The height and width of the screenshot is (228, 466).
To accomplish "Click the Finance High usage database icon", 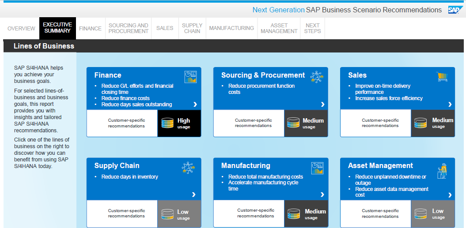I will [168, 123].
